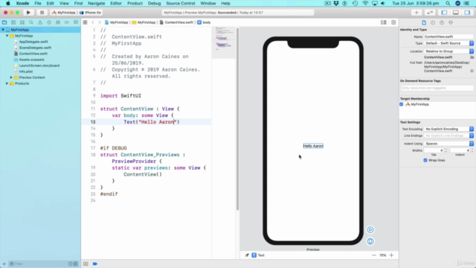Stop the running scheme
The image size is (476, 268).
tap(42, 13)
